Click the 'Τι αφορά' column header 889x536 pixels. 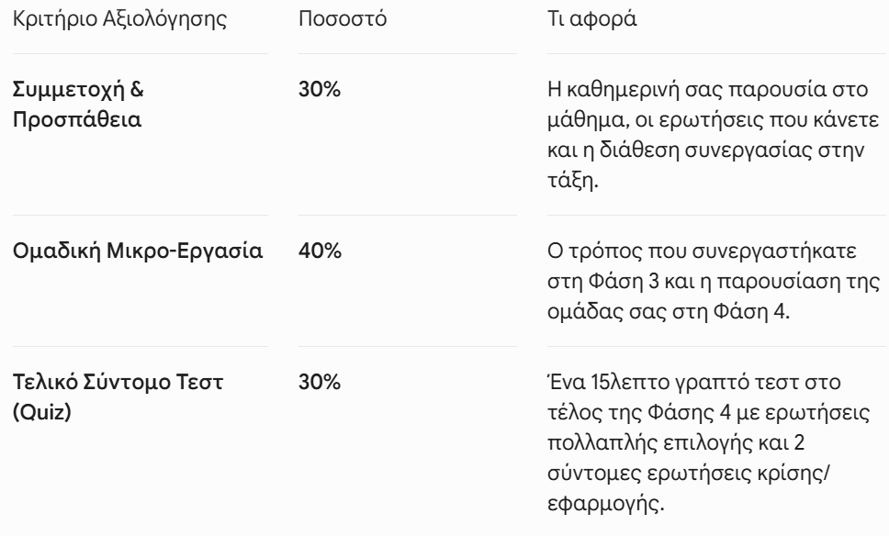(x=592, y=18)
